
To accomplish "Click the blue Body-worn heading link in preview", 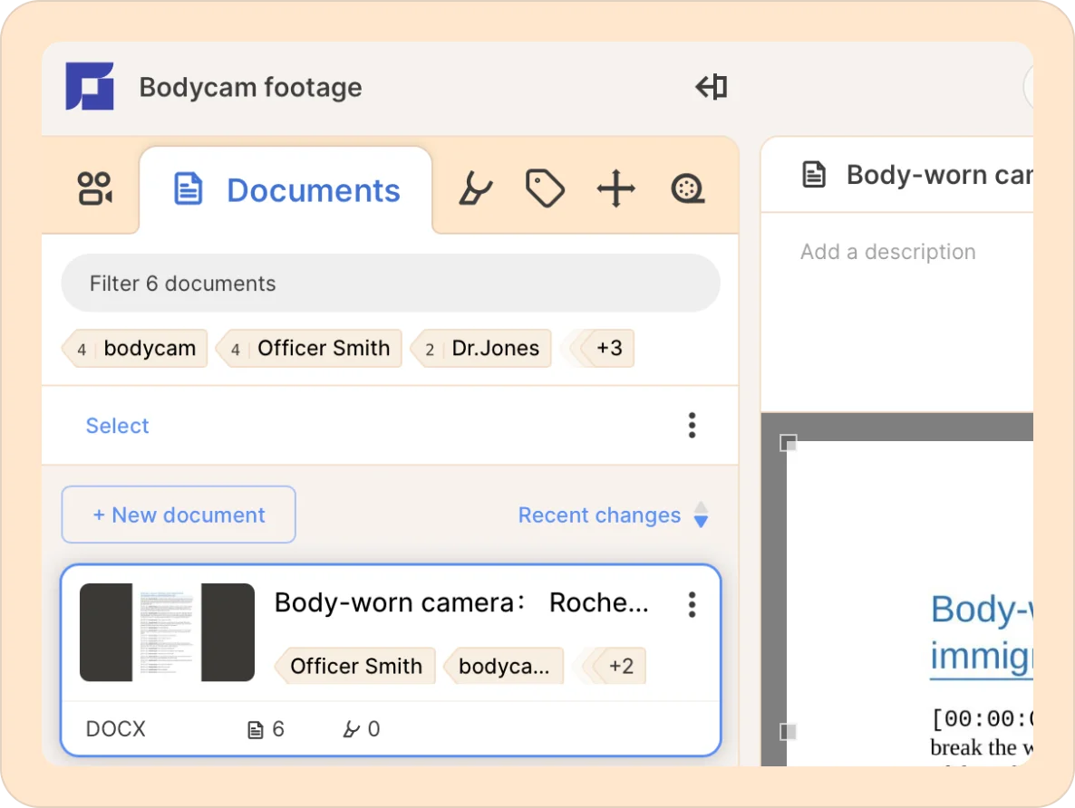I will pyautogui.click(x=981, y=632).
